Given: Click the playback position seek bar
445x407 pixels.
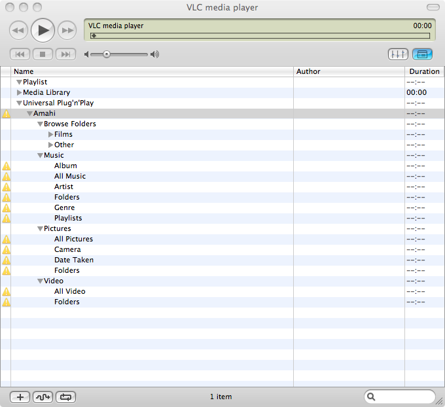Looking at the screenshot, I should point(260,36).
